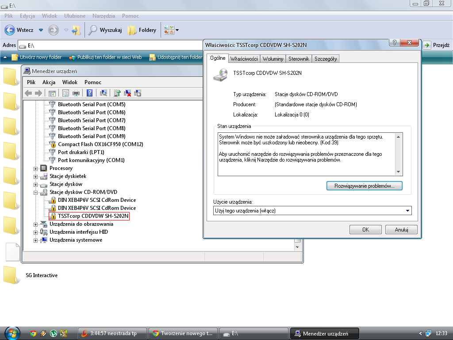
Task: Switch to the Woluminy tab
Action: pyautogui.click(x=273, y=59)
